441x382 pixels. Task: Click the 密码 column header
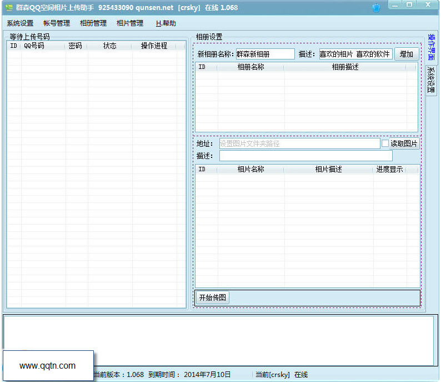coord(76,46)
